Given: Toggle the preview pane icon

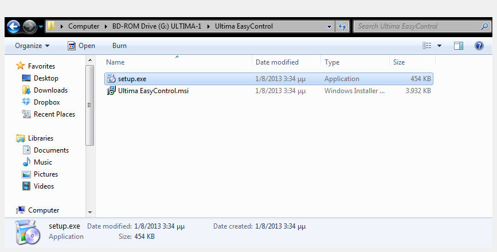Looking at the screenshot, I should click(459, 46).
